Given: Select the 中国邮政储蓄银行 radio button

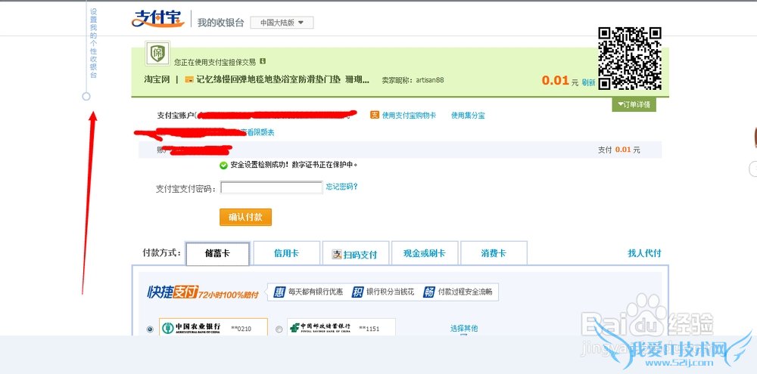Looking at the screenshot, I should [279, 329].
